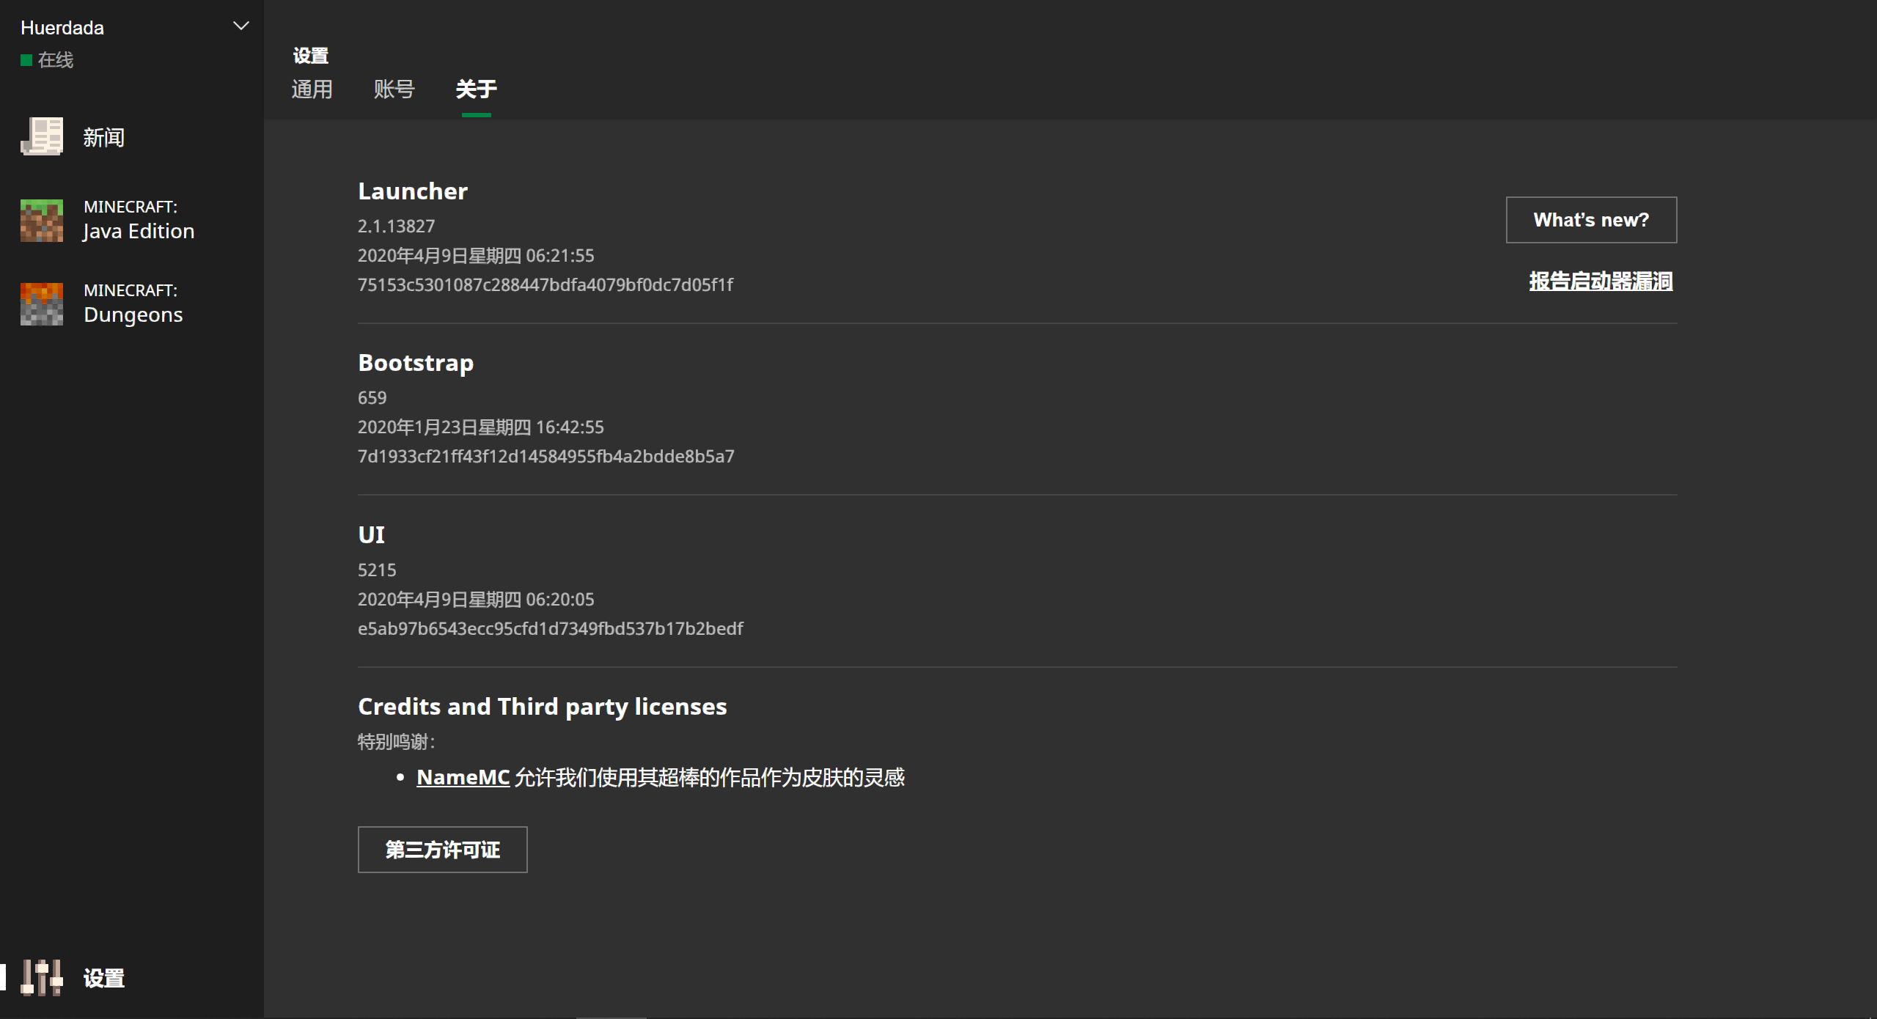Switch to the 账号 tab
The image size is (1877, 1019).
[394, 89]
